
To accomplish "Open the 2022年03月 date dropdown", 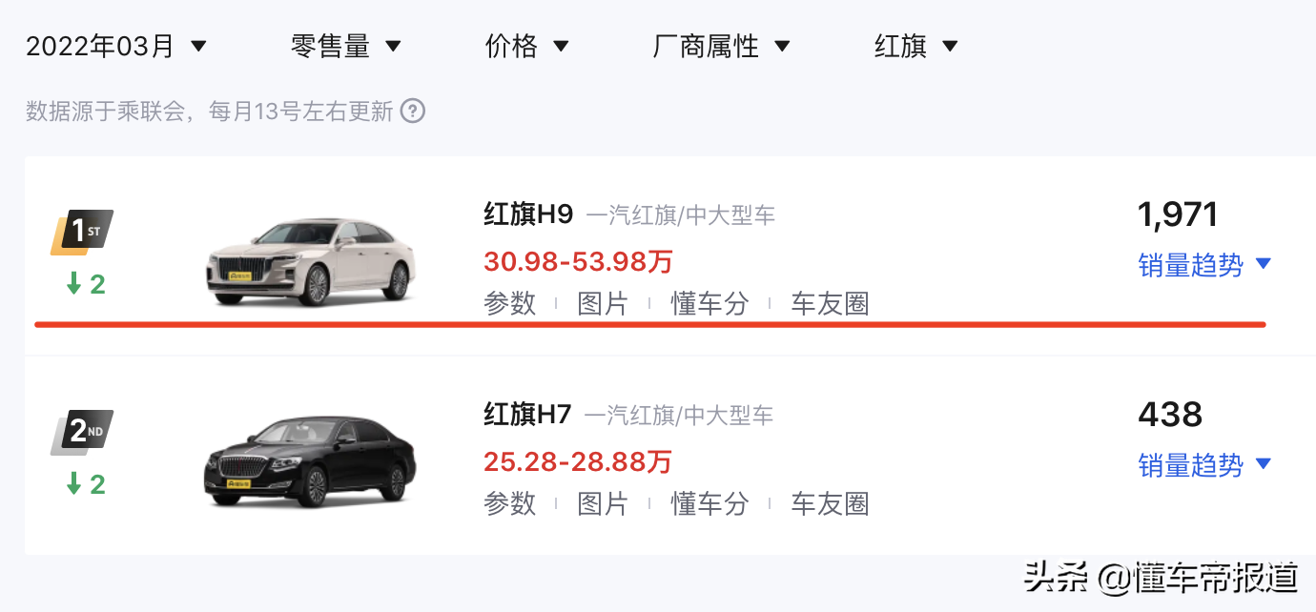I will pyautogui.click(x=116, y=46).
